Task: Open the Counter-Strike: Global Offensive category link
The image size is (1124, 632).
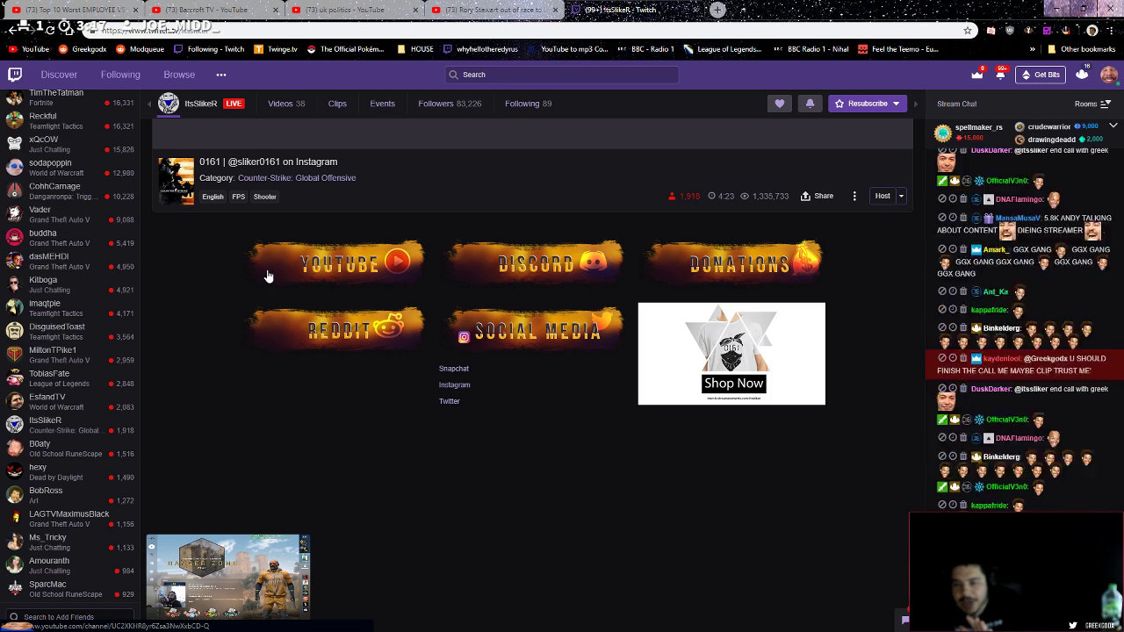Action: (x=297, y=178)
